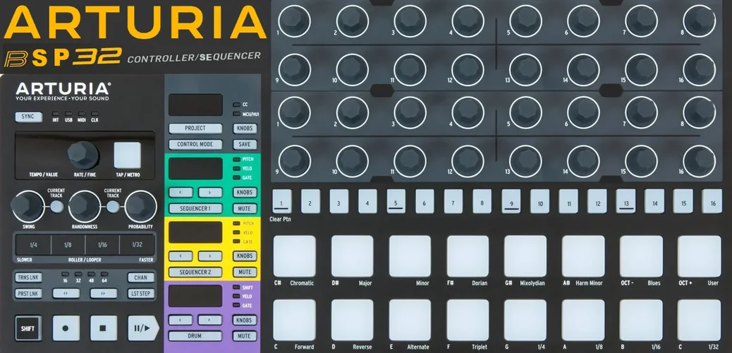Toggle Current Track button beside Probability knob
Screen dimensions: 732x353
[113, 207]
